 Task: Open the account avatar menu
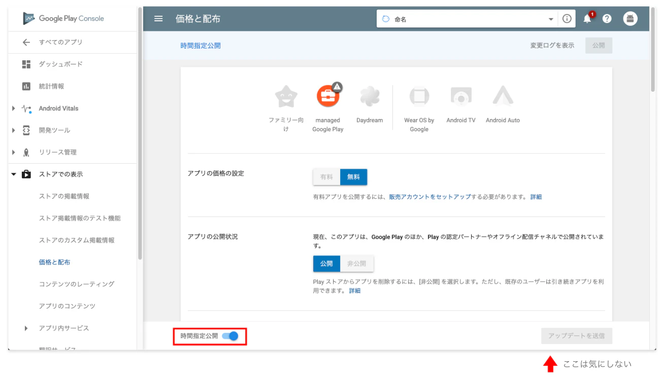pyautogui.click(x=631, y=19)
